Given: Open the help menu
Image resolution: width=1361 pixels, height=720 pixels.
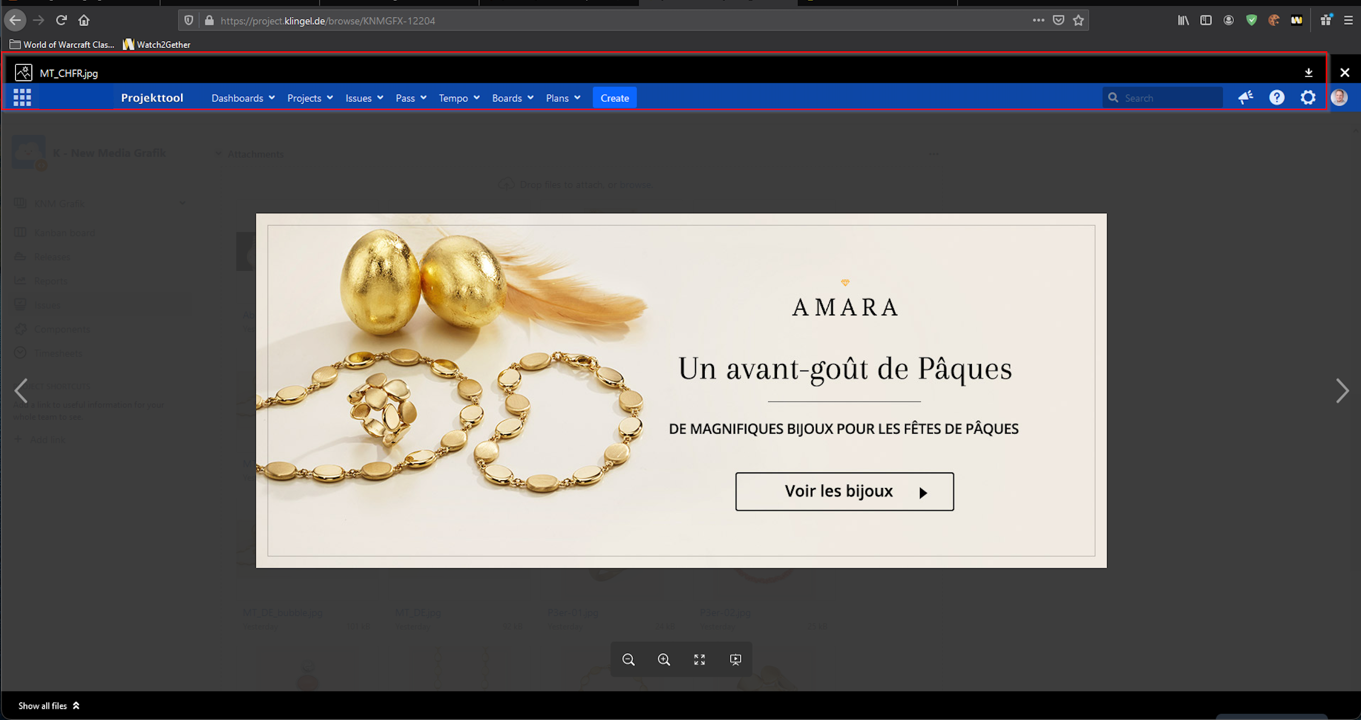Looking at the screenshot, I should [1277, 98].
